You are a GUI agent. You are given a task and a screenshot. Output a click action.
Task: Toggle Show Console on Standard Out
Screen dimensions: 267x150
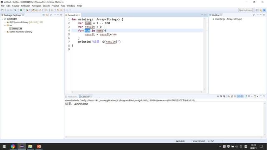click(x=238, y=96)
